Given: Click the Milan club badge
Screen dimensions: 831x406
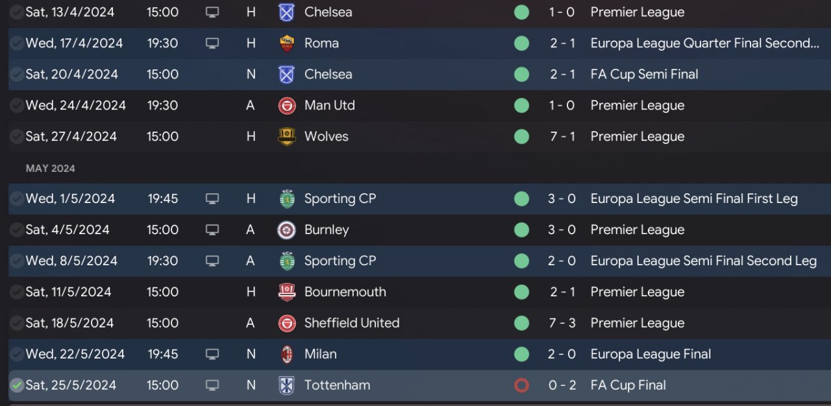Looking at the screenshot, I should pyautogui.click(x=286, y=355).
